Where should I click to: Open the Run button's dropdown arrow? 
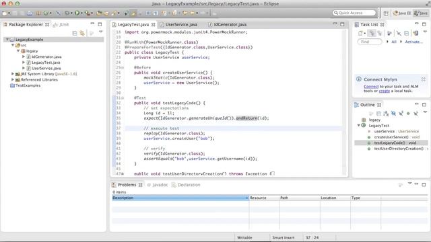81,13
